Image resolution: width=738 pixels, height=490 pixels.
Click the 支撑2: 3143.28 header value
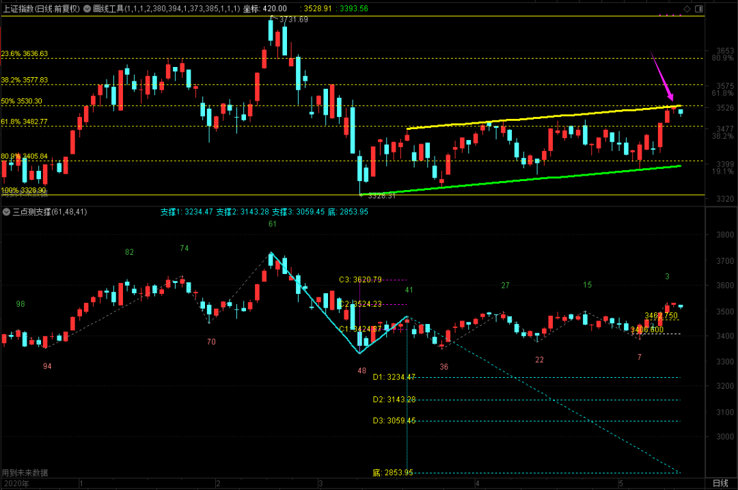tap(243, 212)
